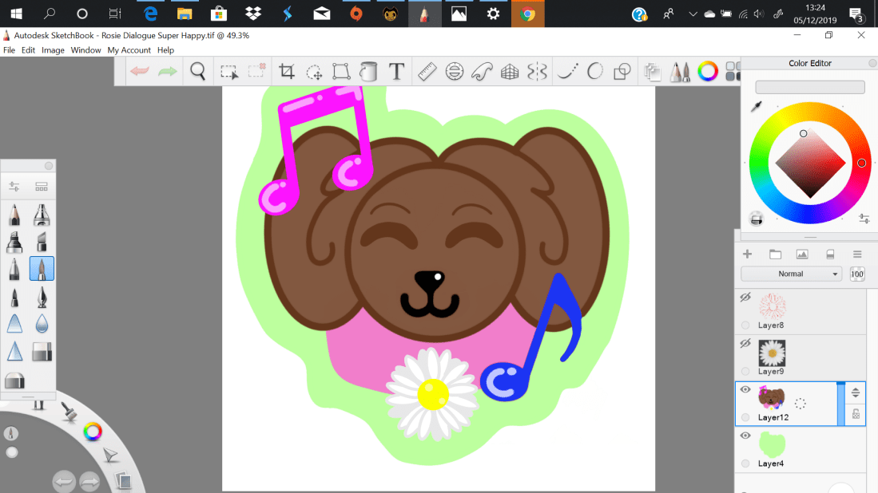Open the My Account menu
The image size is (878, 493).
click(x=128, y=50)
